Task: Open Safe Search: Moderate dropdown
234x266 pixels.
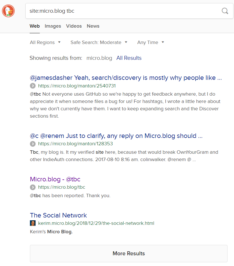Action: tap(99, 42)
